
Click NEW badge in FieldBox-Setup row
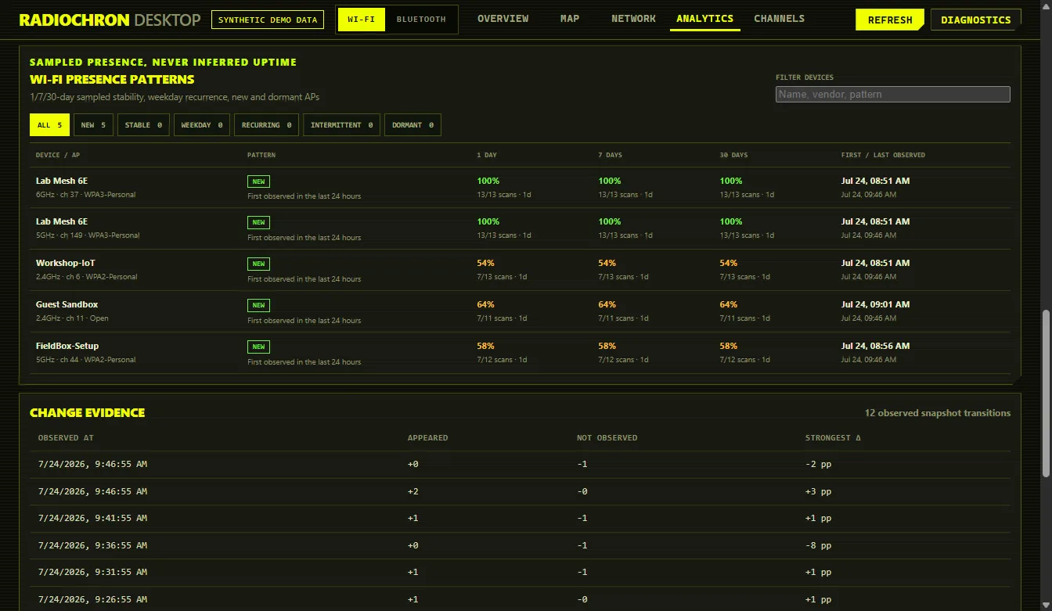pyautogui.click(x=258, y=347)
